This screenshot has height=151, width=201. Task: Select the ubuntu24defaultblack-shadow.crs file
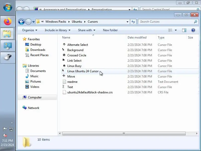[x=90, y=92]
